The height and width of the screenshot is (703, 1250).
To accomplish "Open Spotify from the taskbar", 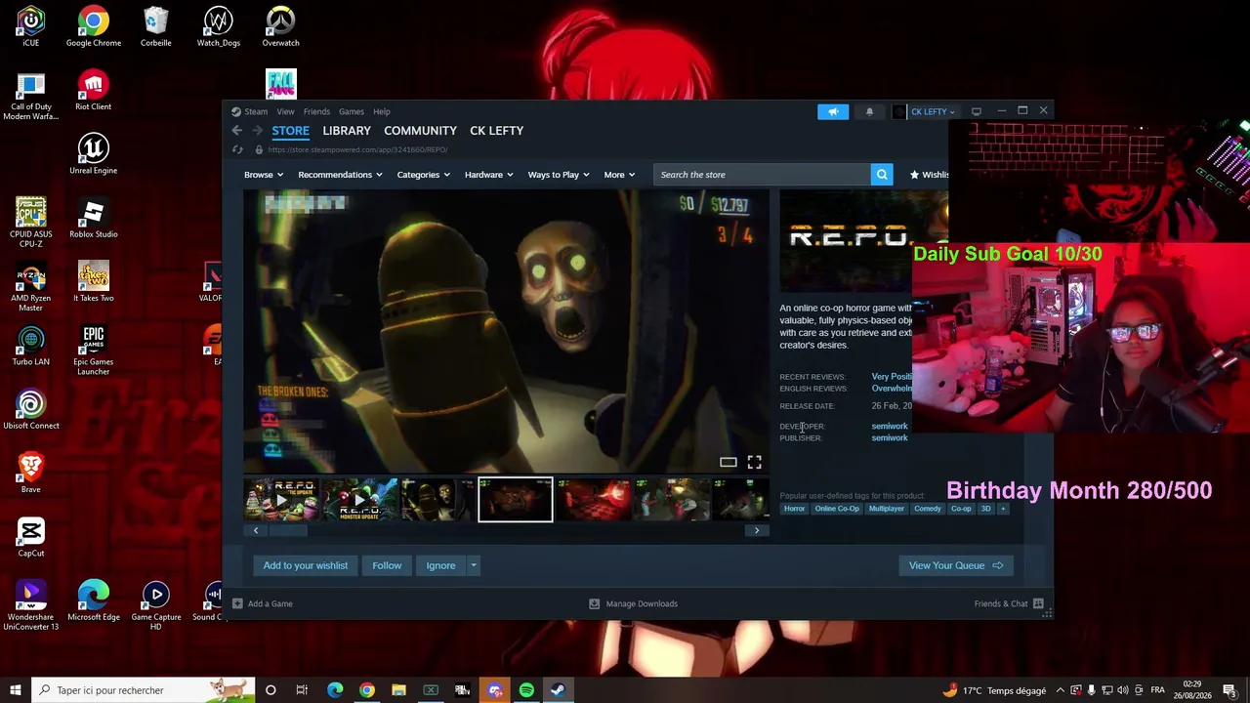I will tap(526, 690).
